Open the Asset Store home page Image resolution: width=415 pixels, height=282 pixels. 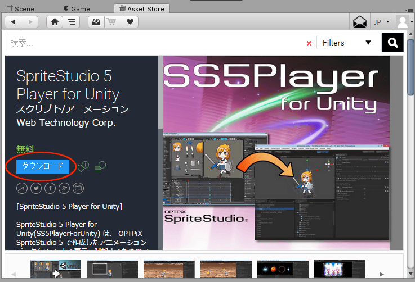point(55,22)
